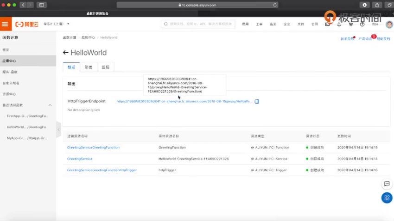Open the 帮助文档 link
Image resolution: width=394 pixels, height=221 pixels.
tap(383, 39)
